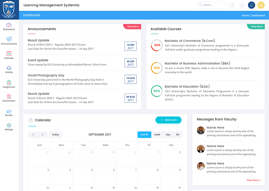The image size is (269, 191).
Task: Click the search magnifier icon
Action: pyautogui.click(x=200, y=5)
